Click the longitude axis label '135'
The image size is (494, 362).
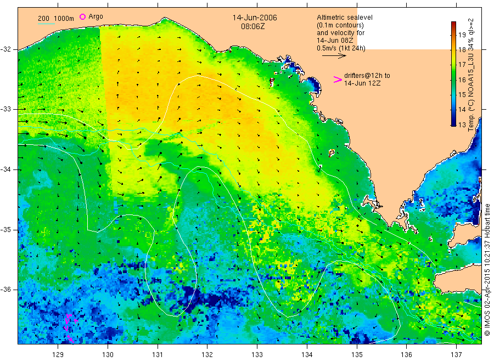point(357,355)
